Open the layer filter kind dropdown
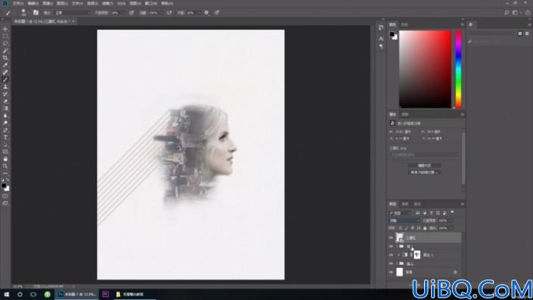The width and height of the screenshot is (533, 300). click(400, 213)
